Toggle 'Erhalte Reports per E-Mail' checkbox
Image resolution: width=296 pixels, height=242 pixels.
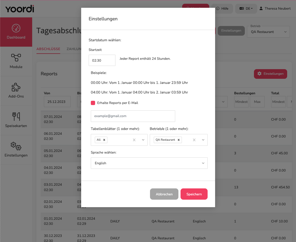click(93, 103)
